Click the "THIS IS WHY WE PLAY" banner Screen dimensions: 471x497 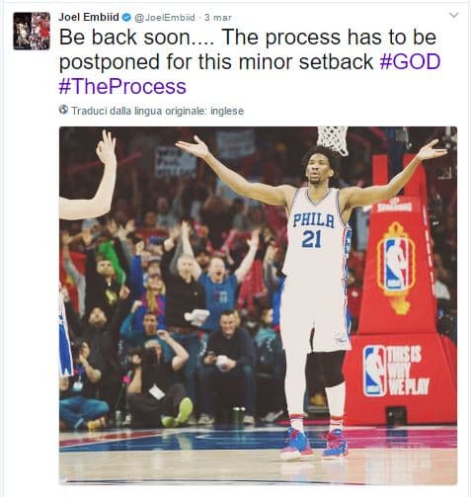click(x=397, y=371)
